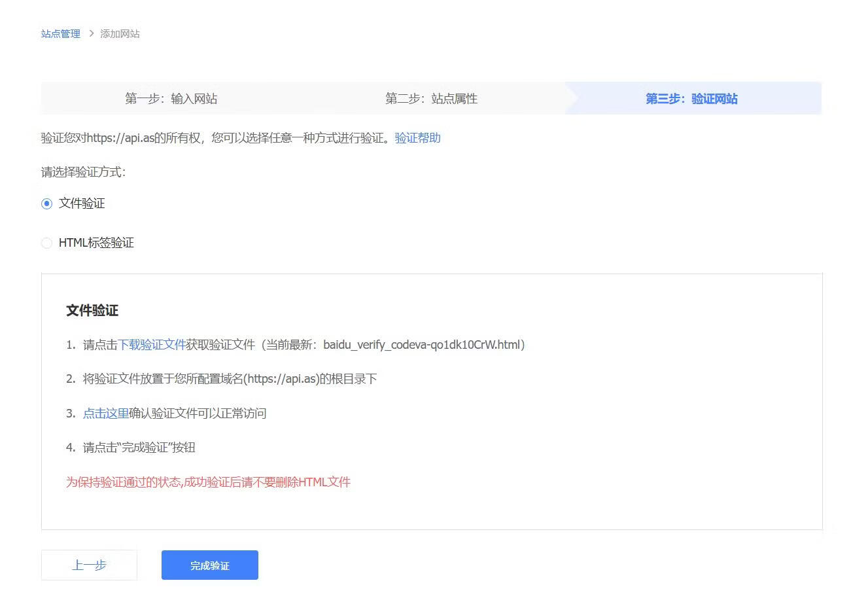Go to step tab 第二步：站点属性
The image size is (868, 604).
tap(431, 99)
